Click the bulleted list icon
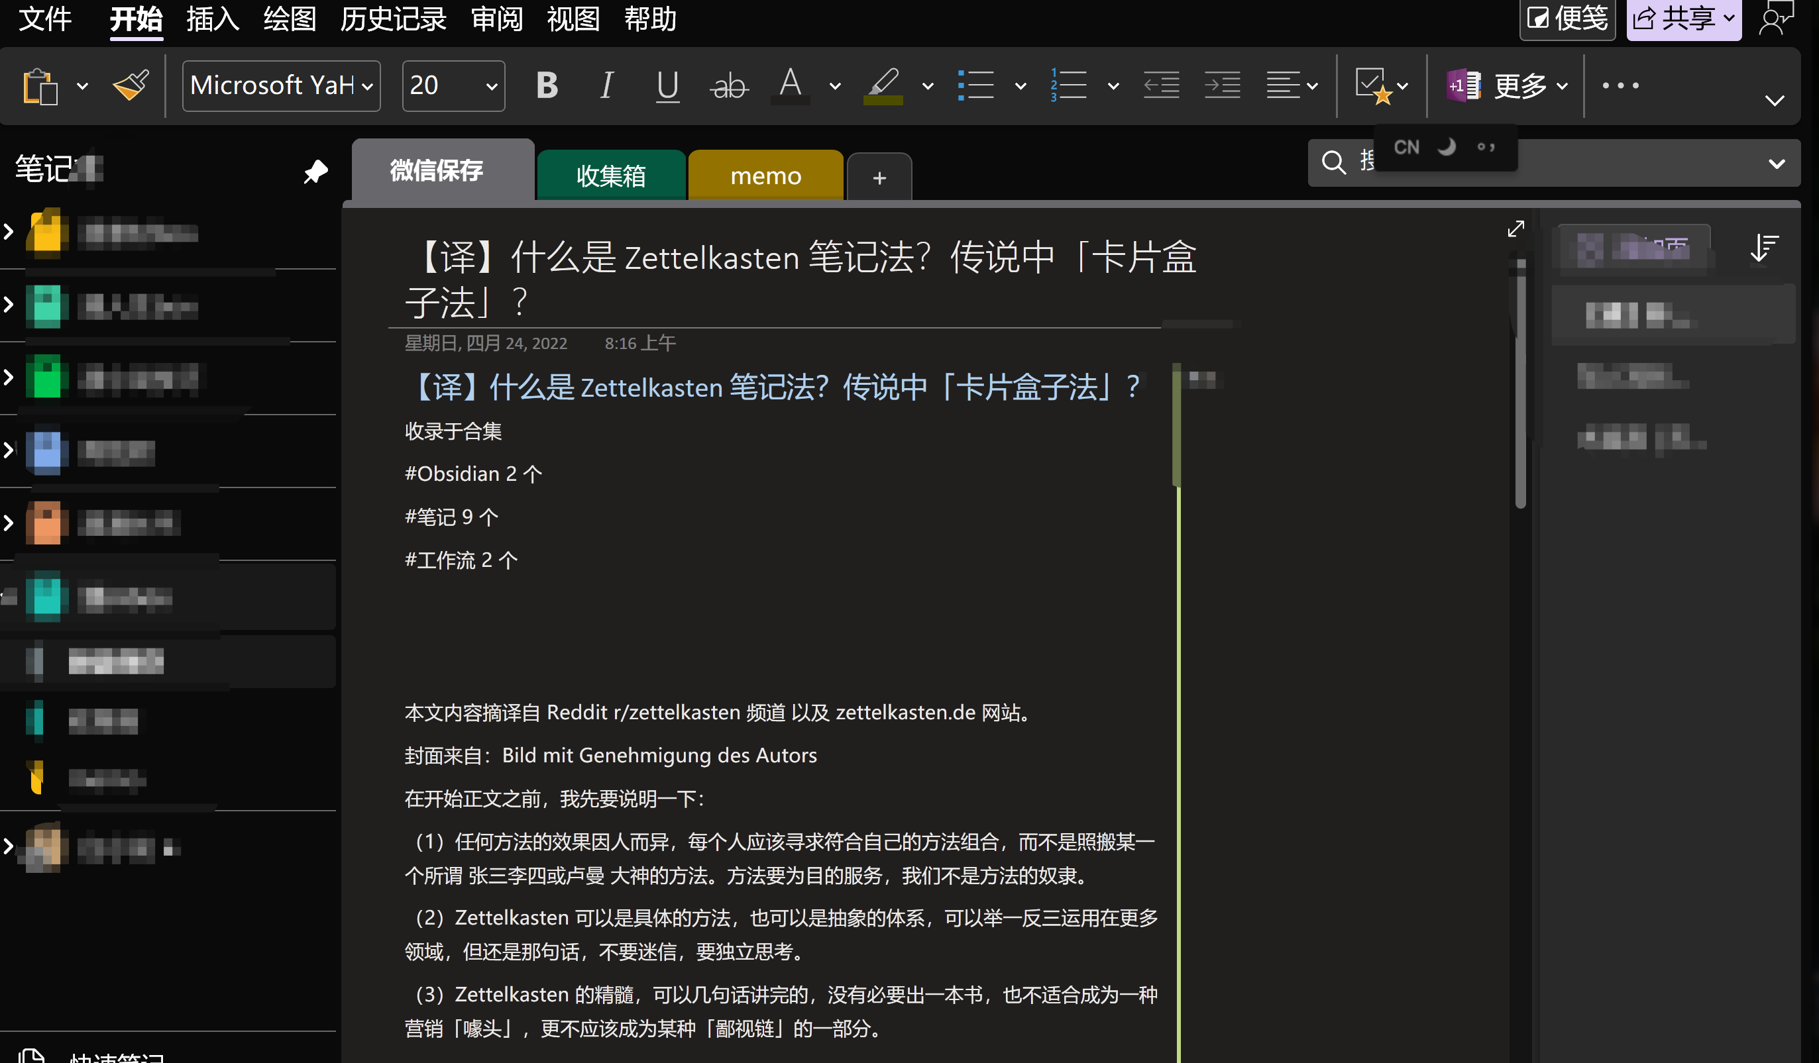 [975, 85]
